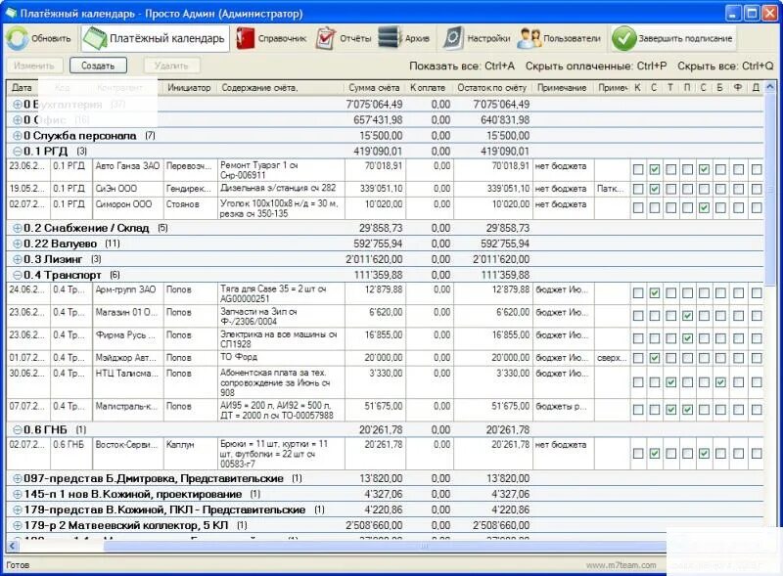
Task: Expand the 0.2 Снабжение / Склад group
Action: click(18, 228)
